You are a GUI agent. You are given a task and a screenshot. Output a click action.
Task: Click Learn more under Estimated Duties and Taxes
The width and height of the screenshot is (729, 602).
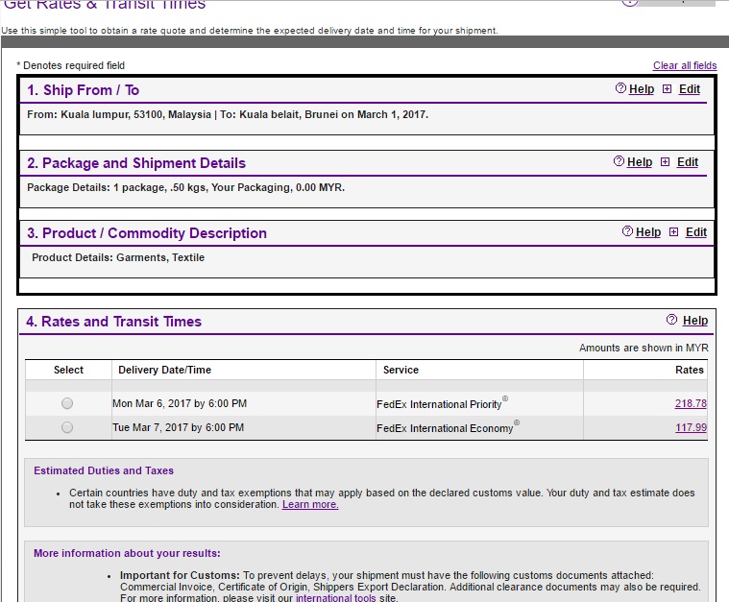click(310, 505)
